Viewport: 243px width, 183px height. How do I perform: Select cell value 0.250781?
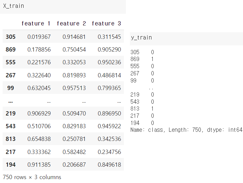(74, 139)
